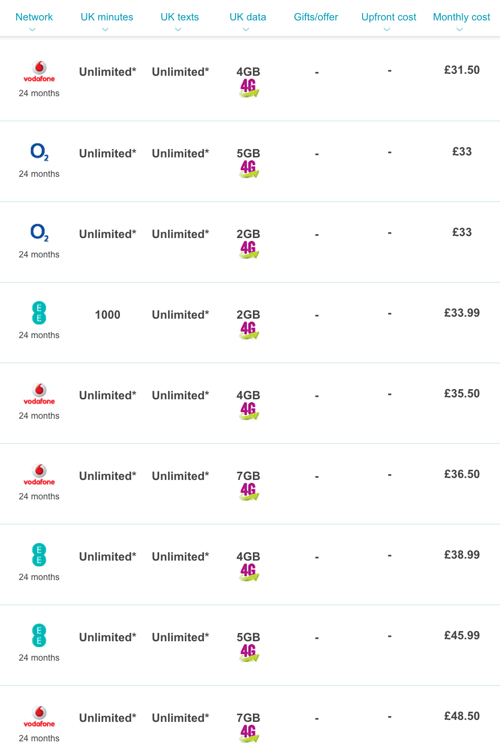The height and width of the screenshot is (752, 500).
Task: Sort by UK minutes column
Action: [107, 17]
